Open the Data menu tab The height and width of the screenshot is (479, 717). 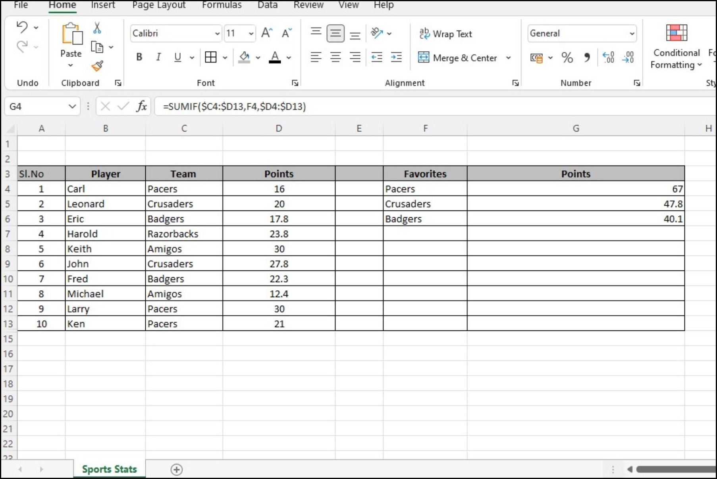(267, 5)
